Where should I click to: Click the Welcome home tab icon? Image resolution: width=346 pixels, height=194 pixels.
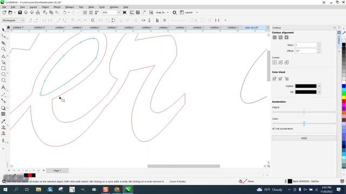tap(9, 27)
